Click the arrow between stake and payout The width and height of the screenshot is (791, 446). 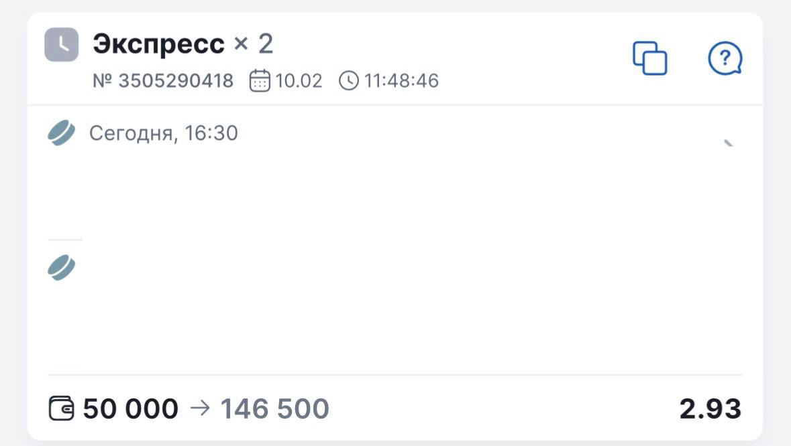click(200, 408)
